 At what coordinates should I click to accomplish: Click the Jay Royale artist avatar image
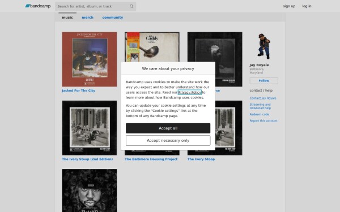click(263, 46)
